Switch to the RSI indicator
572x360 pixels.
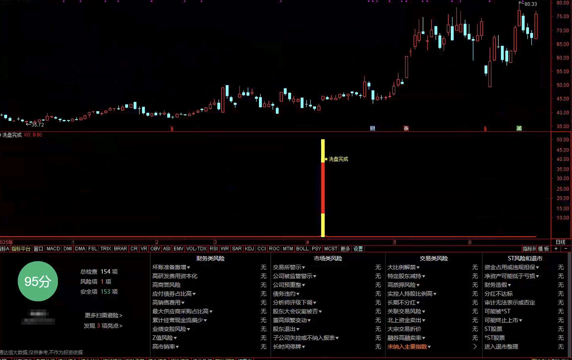click(214, 248)
